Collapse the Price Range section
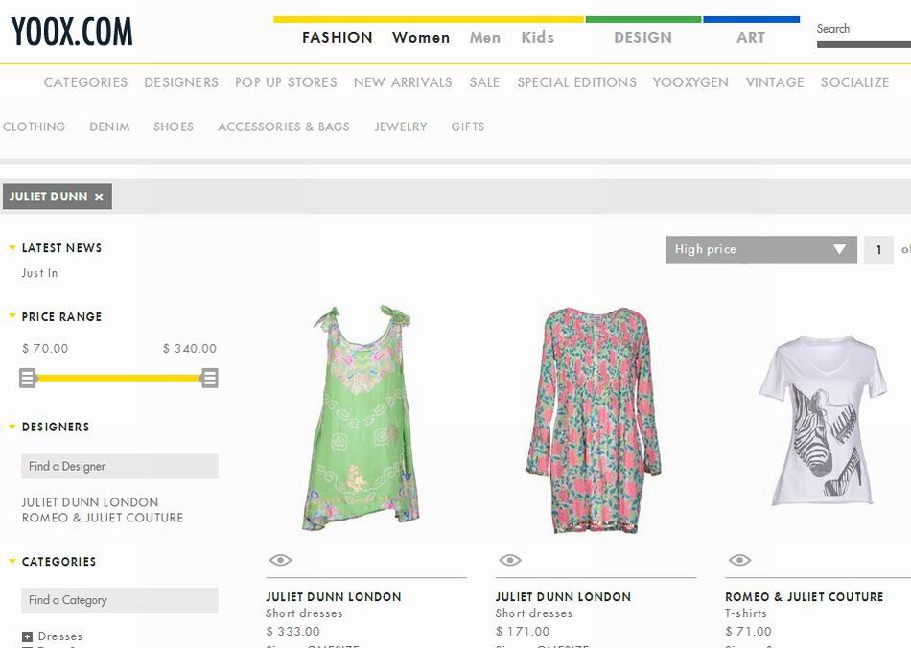Screen dimensions: 911x648 coord(12,316)
